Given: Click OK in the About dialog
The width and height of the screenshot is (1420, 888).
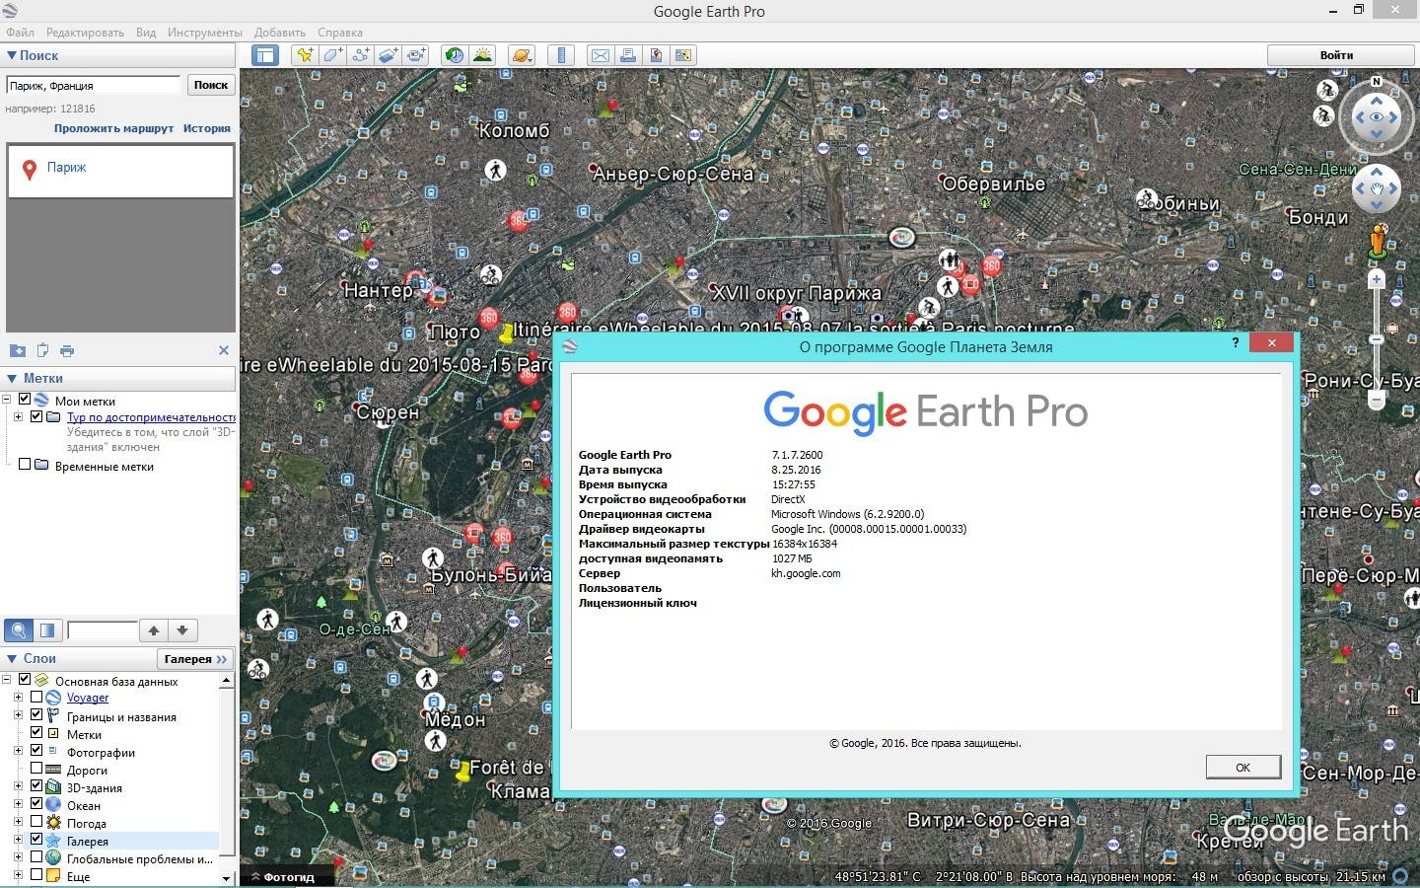Looking at the screenshot, I should coord(1242,767).
